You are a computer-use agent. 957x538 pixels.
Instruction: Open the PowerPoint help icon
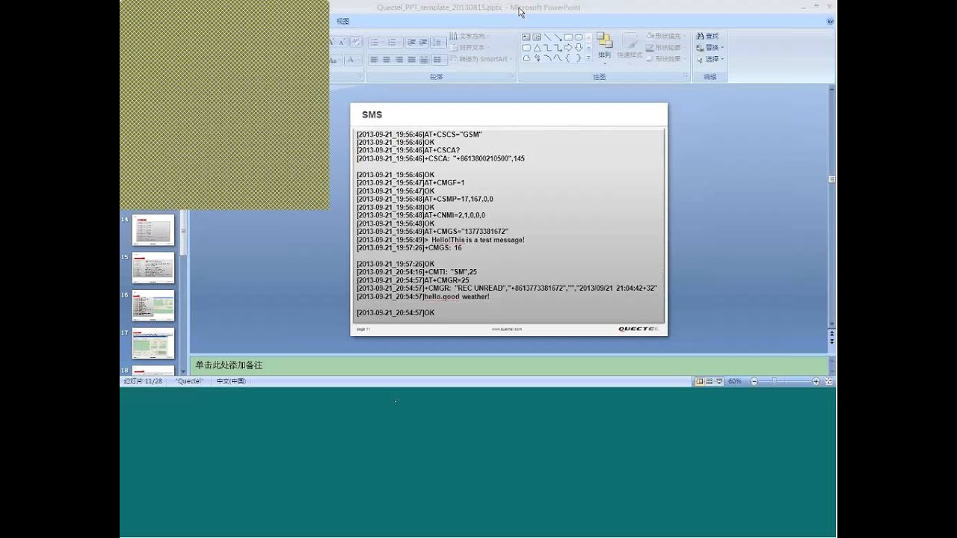click(x=831, y=22)
